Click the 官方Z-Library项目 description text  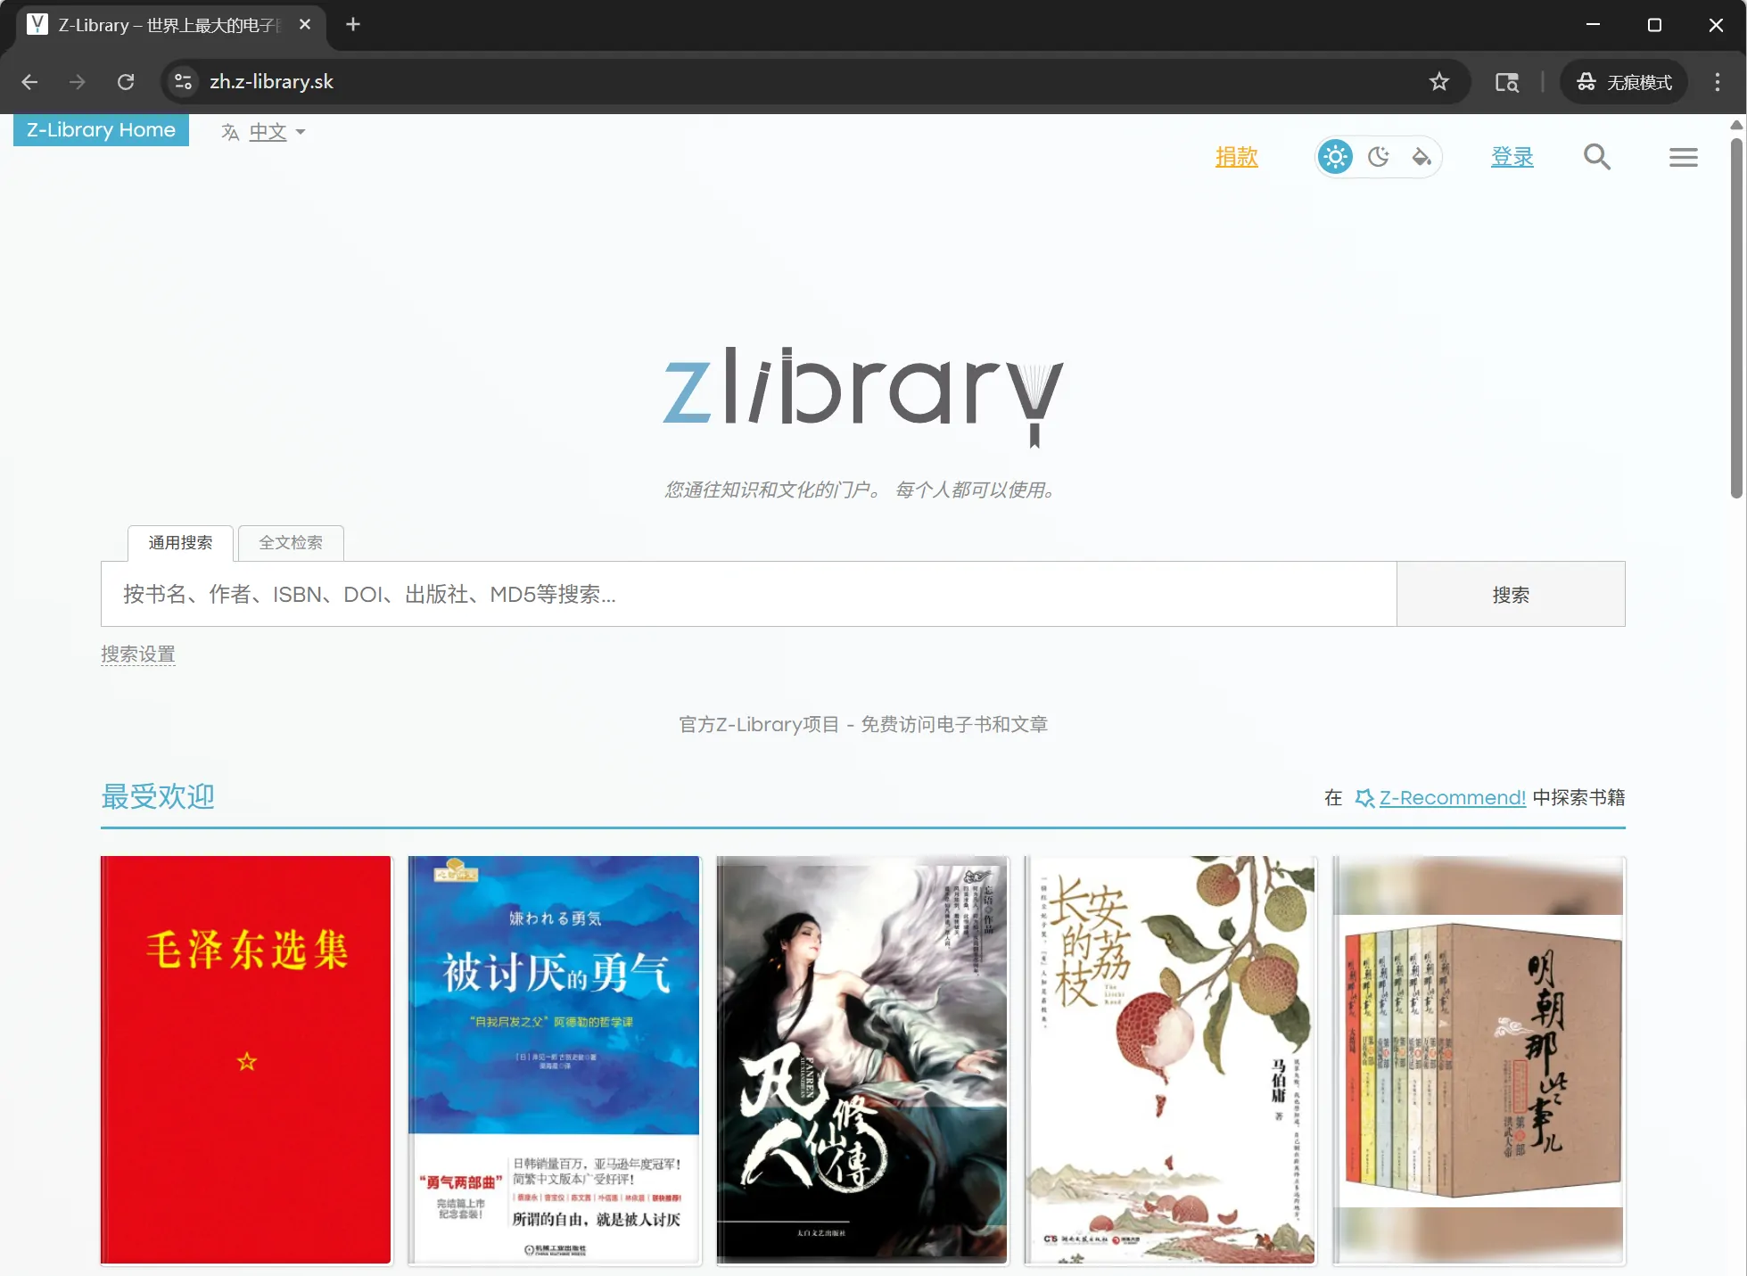863,724
